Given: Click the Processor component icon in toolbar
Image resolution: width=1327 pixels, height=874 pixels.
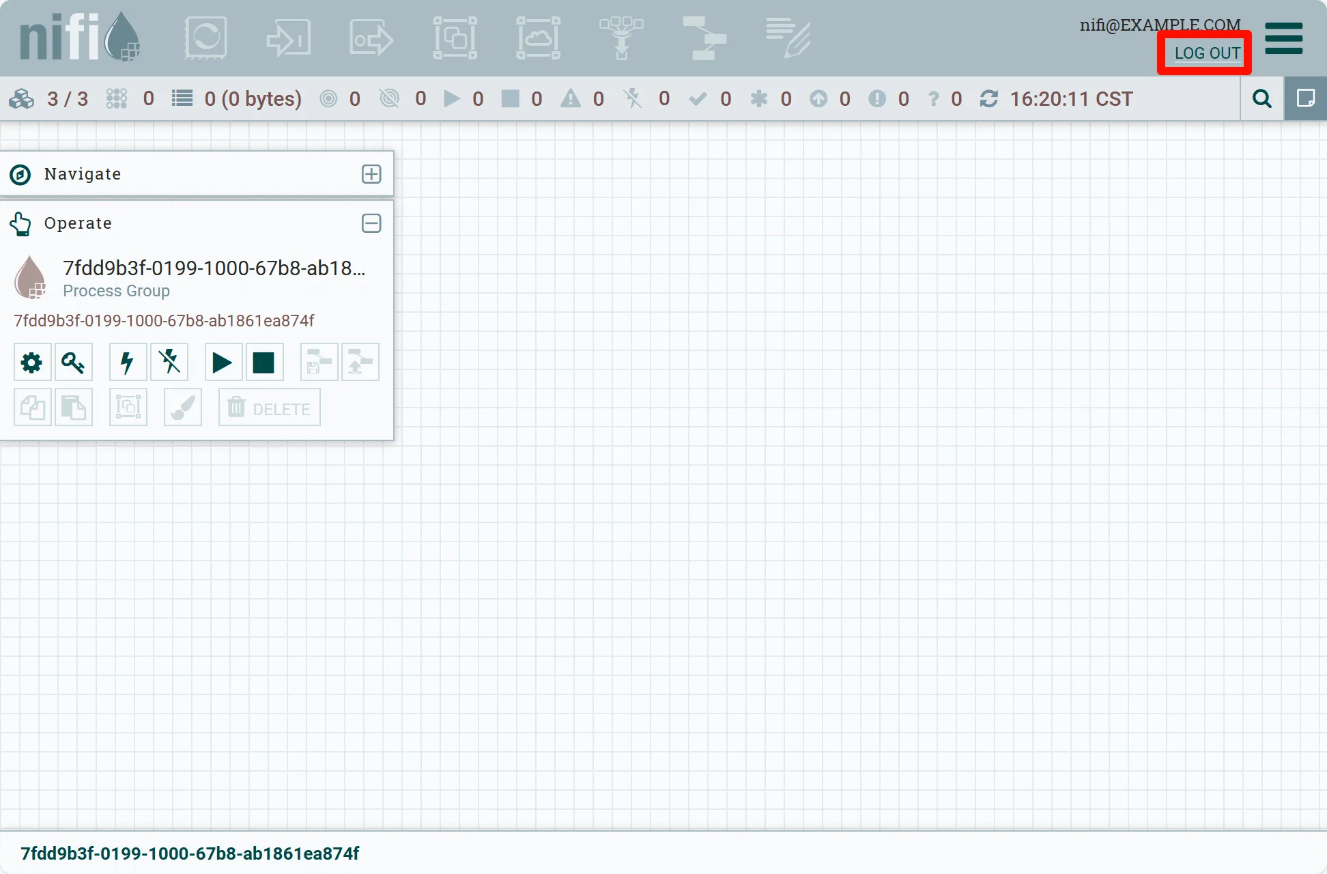Looking at the screenshot, I should tap(205, 38).
